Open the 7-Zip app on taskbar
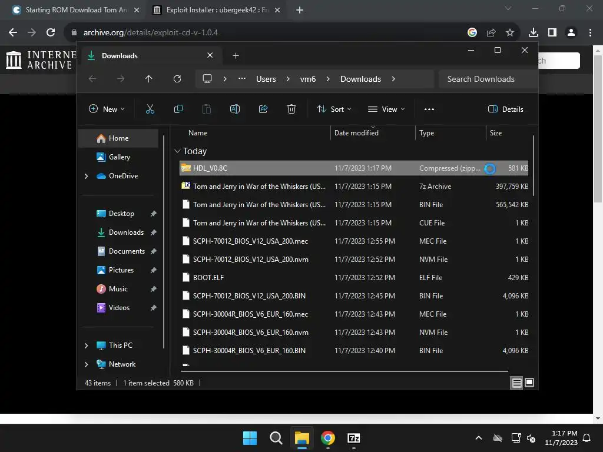Viewport: 603px width, 452px height. pyautogui.click(x=354, y=438)
